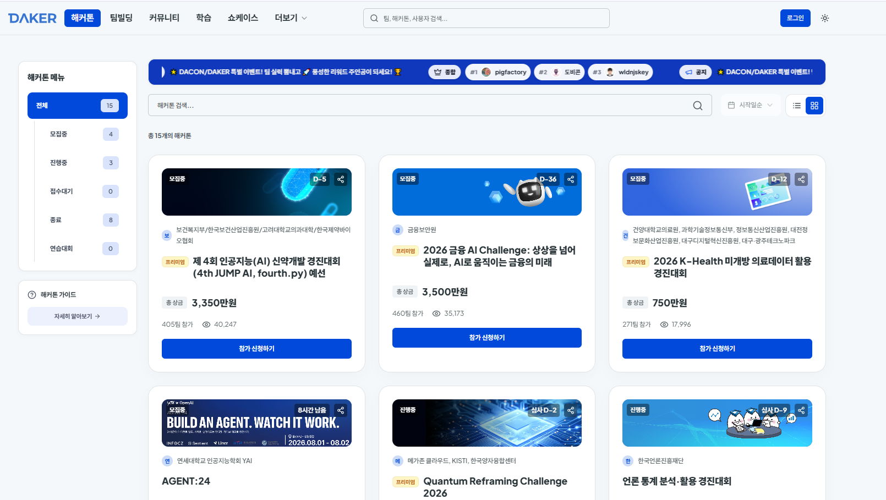Share the AGENT:24 hackathon card
This screenshot has height=500, width=886.
(341, 410)
